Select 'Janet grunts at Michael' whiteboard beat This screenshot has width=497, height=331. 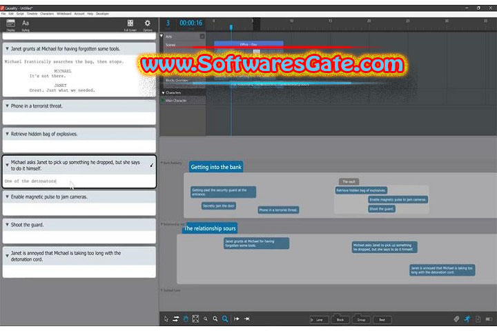pos(256,243)
